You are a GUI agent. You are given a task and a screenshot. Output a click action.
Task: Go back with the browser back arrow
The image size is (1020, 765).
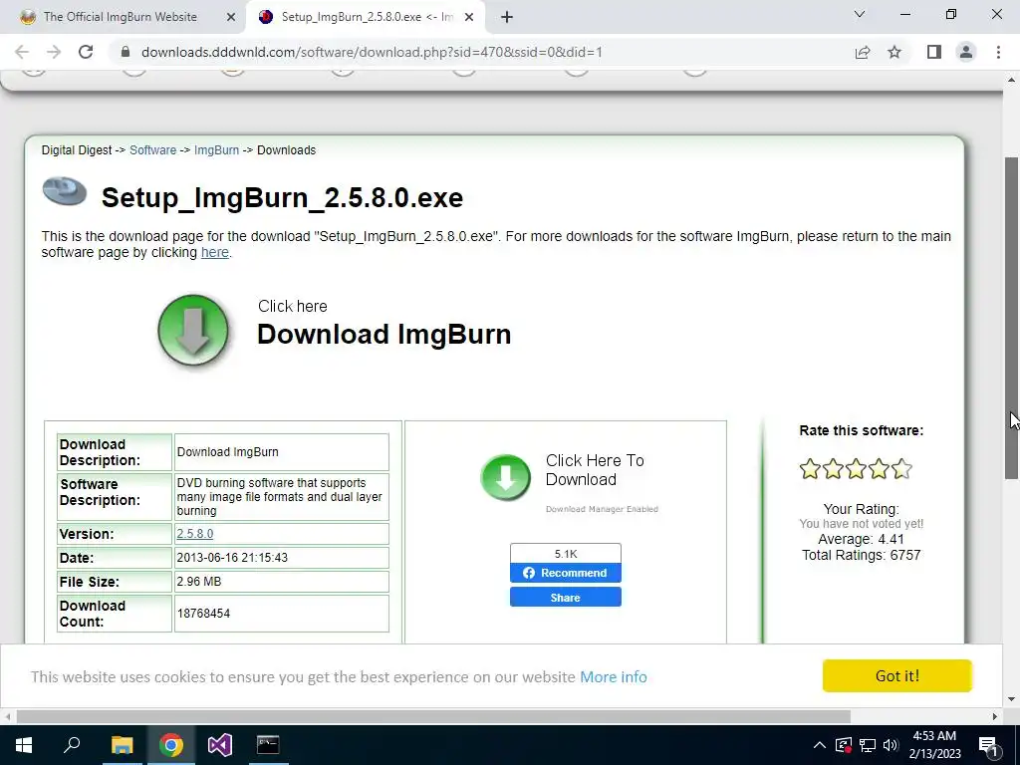[22, 52]
